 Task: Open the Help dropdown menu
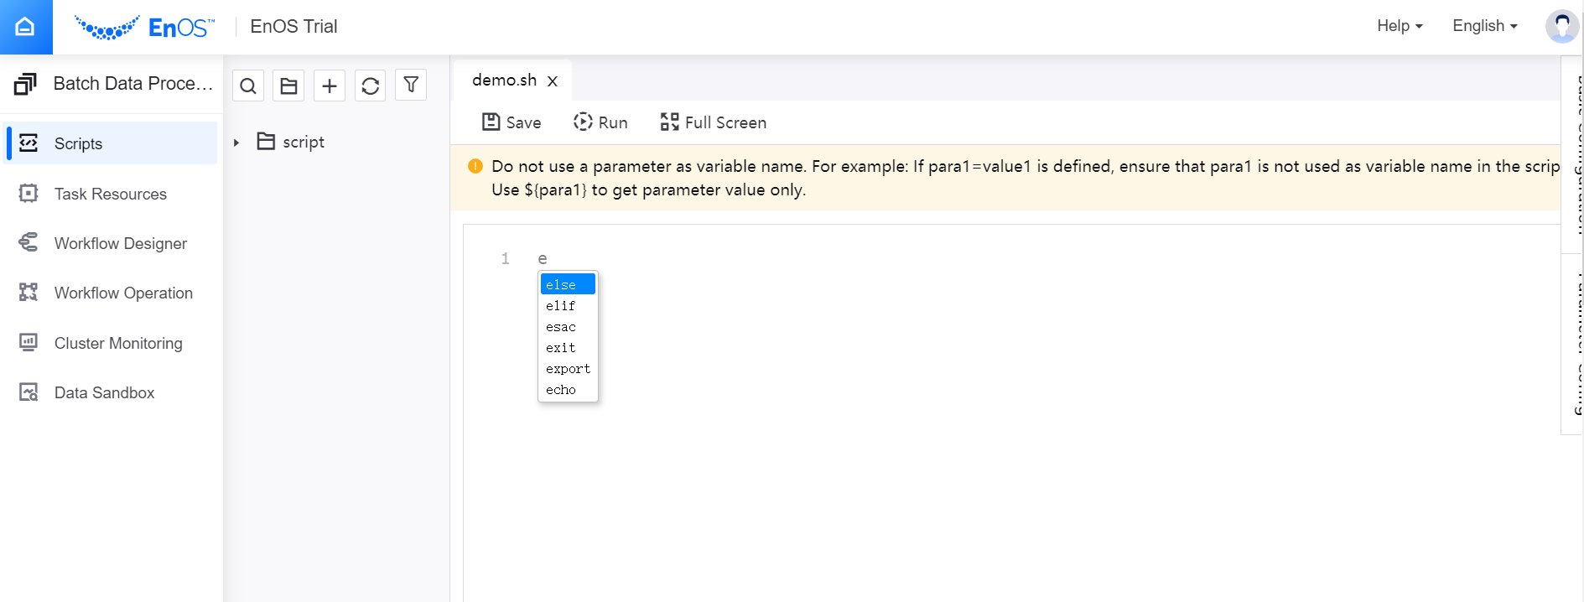1400,26
